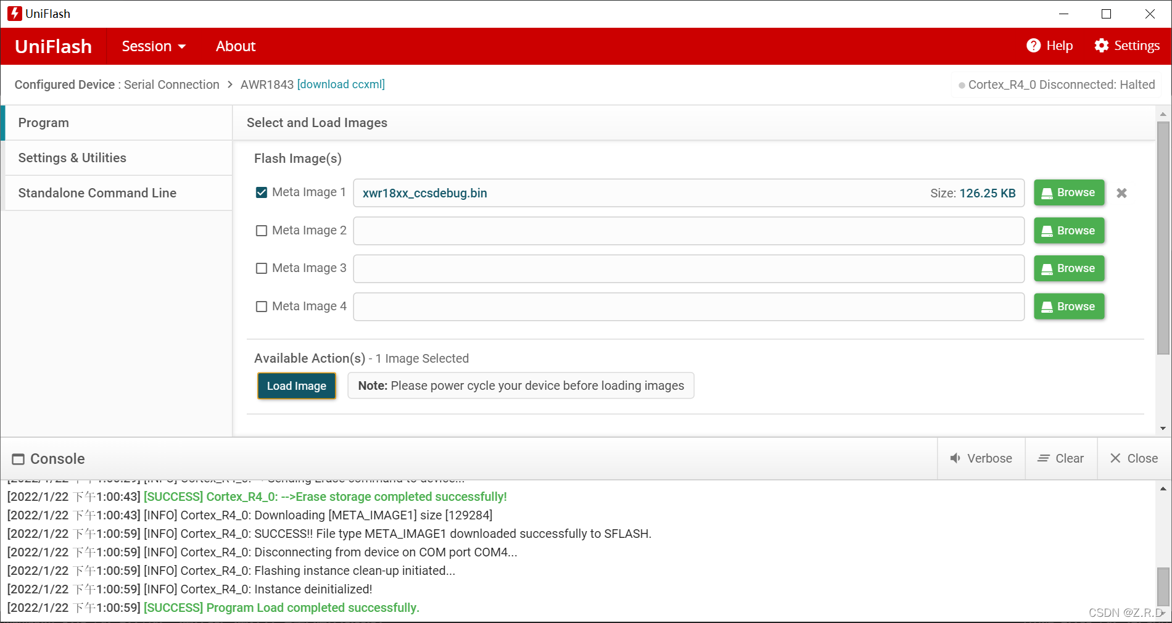Enable the Meta Image 3 checkbox
The image size is (1172, 623).
262,268
